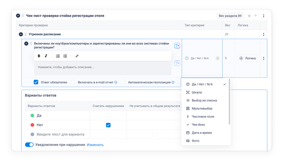Insert a numbered list in the description
The height and width of the screenshot is (164, 283).
58,56
